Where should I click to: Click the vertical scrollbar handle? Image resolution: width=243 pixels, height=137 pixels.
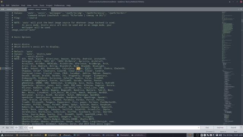click(x=242, y=21)
